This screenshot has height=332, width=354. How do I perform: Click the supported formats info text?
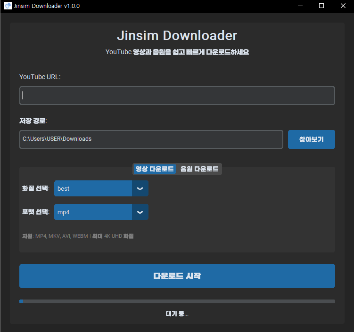(x=78, y=236)
